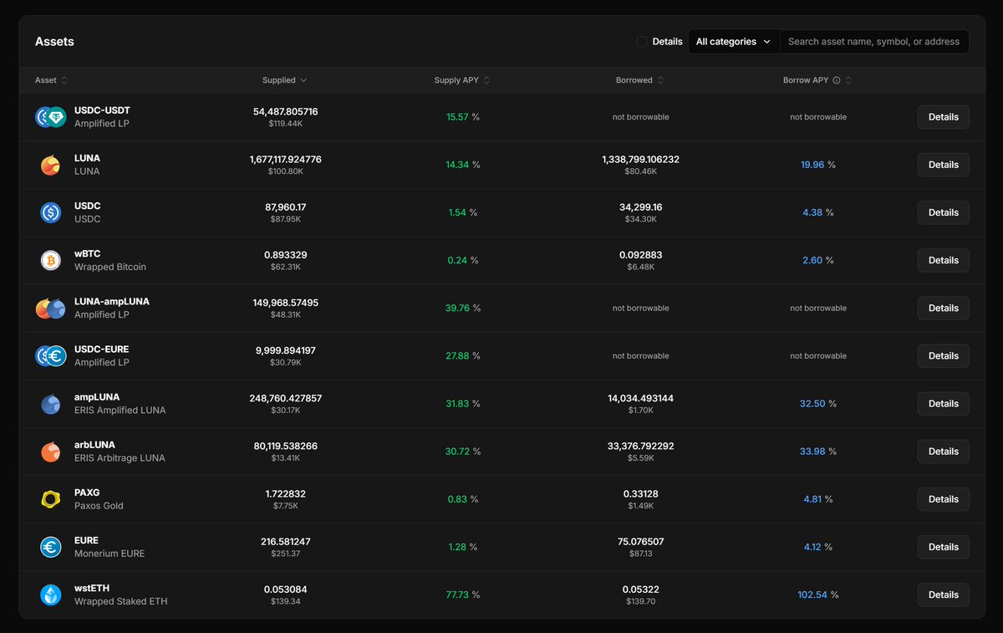Viewport: 1003px width, 633px height.
Task: Click the USDC-USDT pair token icon
Action: 50,117
